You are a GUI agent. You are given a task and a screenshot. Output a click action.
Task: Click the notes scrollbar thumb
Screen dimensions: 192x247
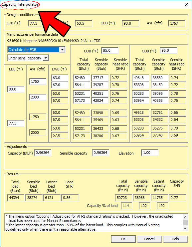coord(185,222)
